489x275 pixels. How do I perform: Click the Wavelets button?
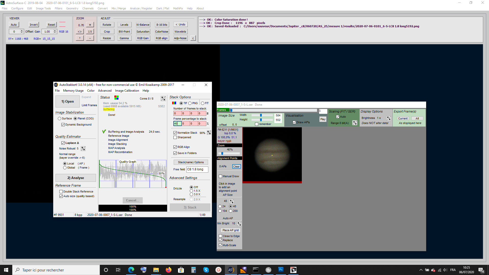(180, 32)
